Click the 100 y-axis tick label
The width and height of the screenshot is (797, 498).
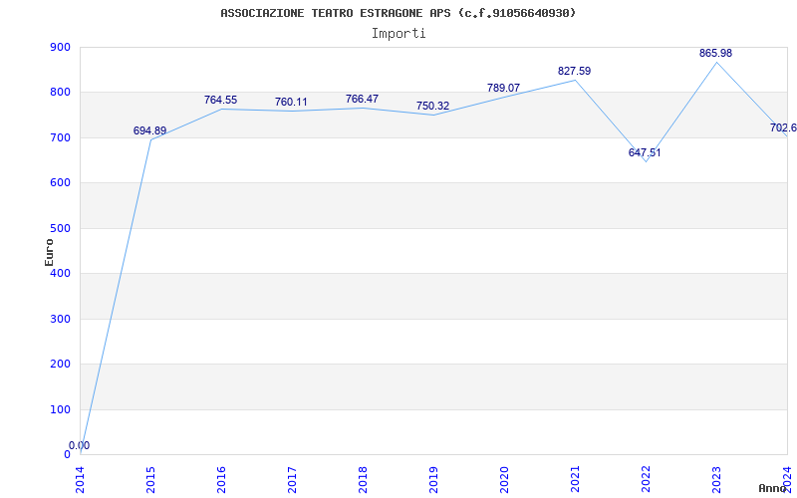pos(60,409)
